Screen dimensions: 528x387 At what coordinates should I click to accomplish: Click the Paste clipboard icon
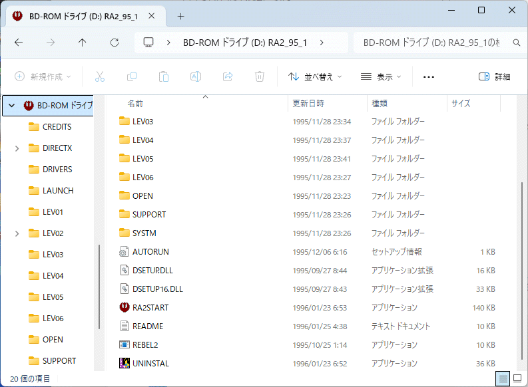tap(164, 76)
